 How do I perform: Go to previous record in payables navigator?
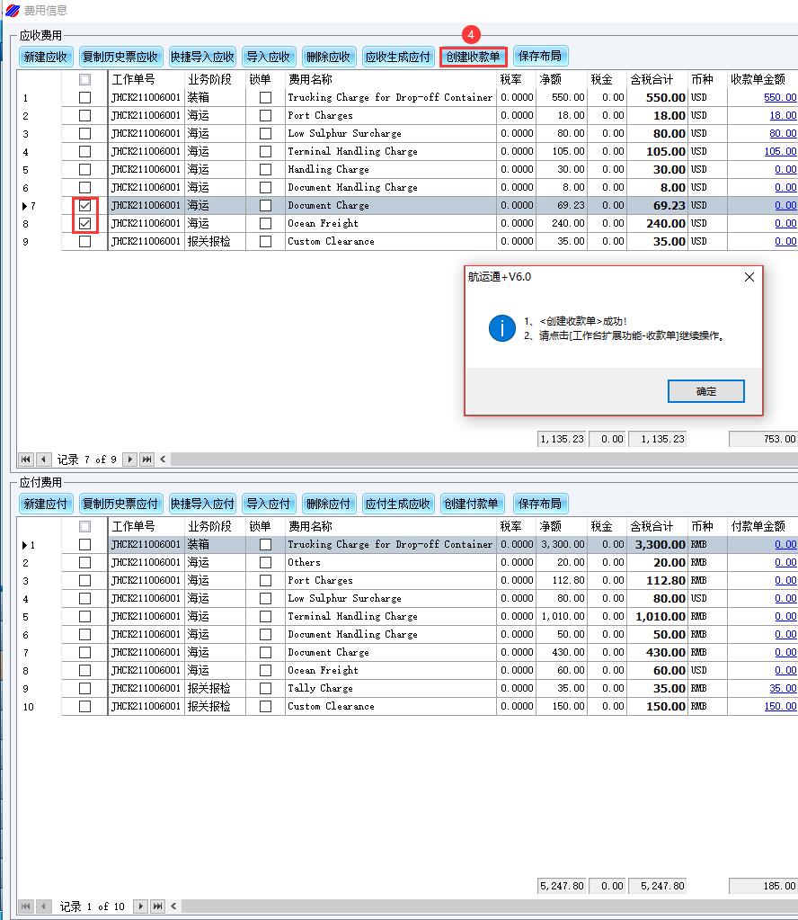tap(43, 907)
